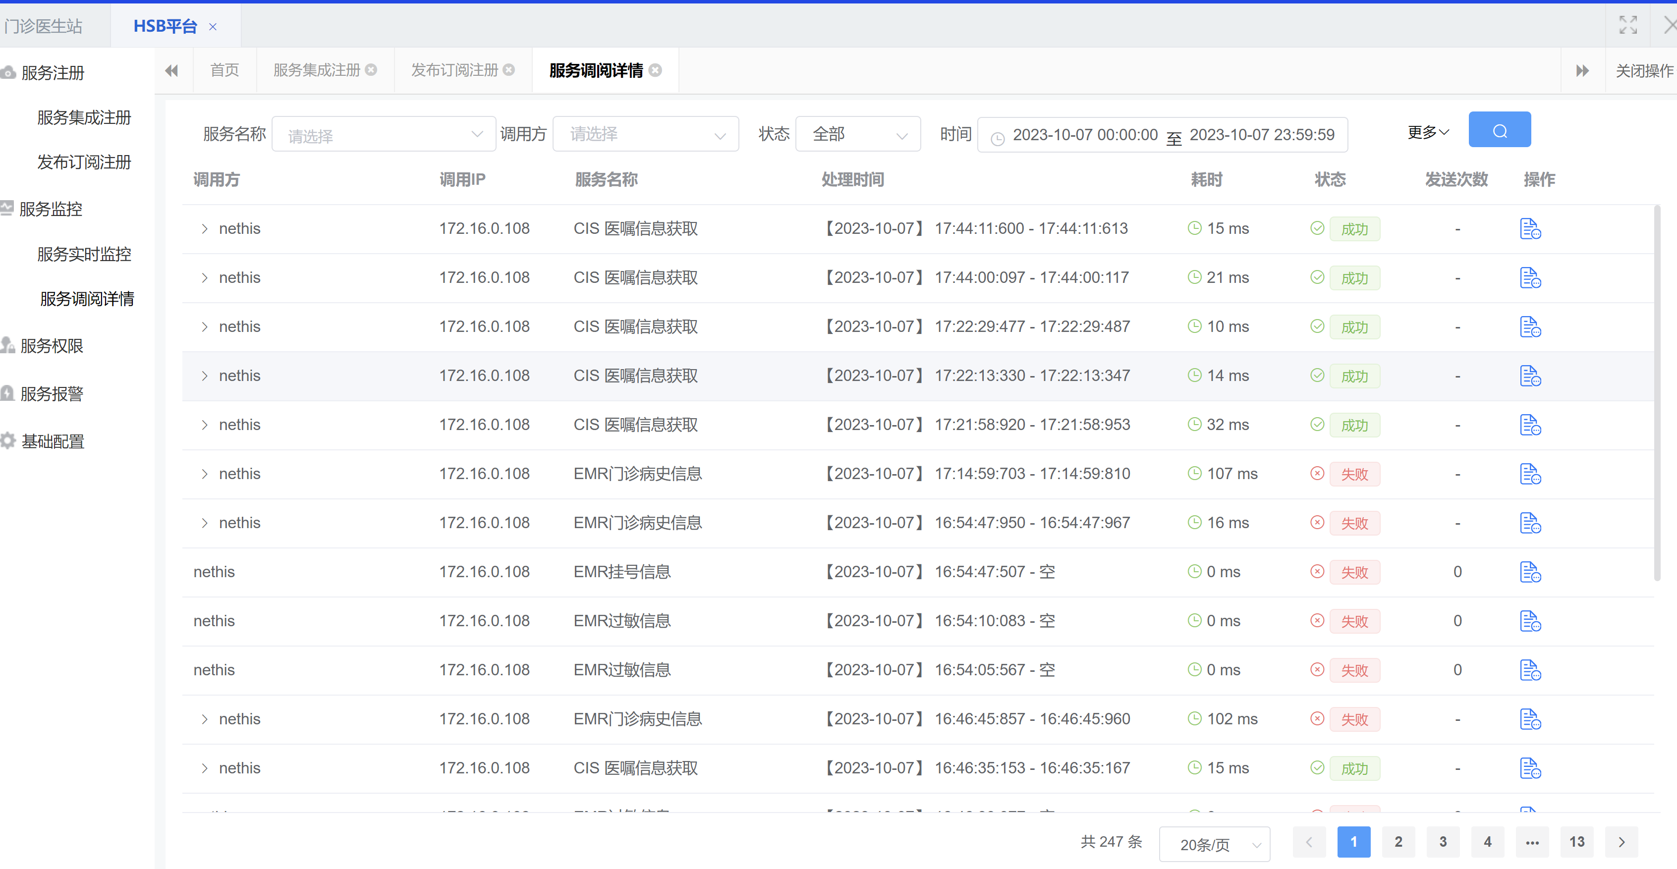This screenshot has height=869, width=1677.
Task: Click 关闭操作 button
Action: pos(1644,70)
